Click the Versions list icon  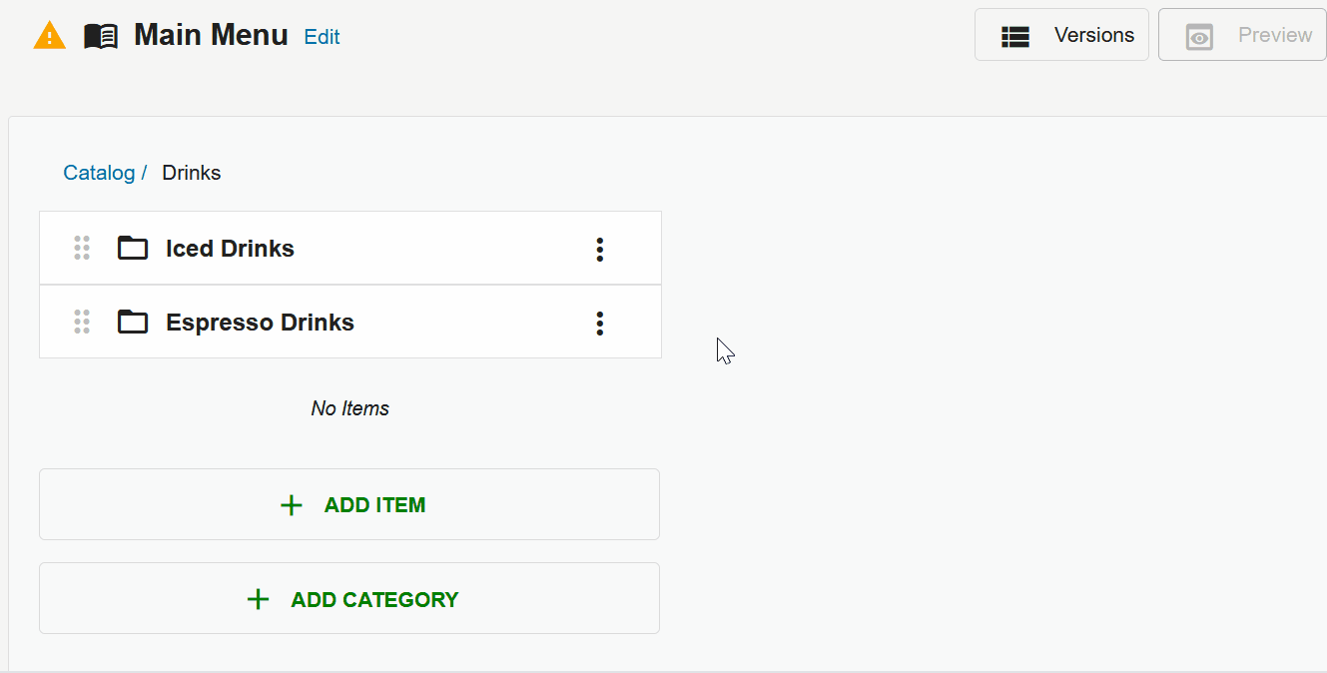[1015, 37]
